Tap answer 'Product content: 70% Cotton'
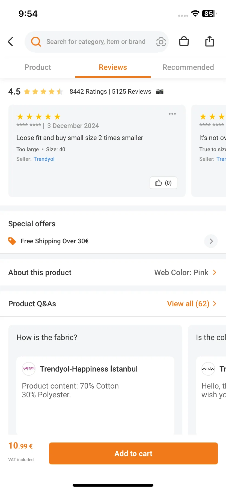 click(70, 390)
